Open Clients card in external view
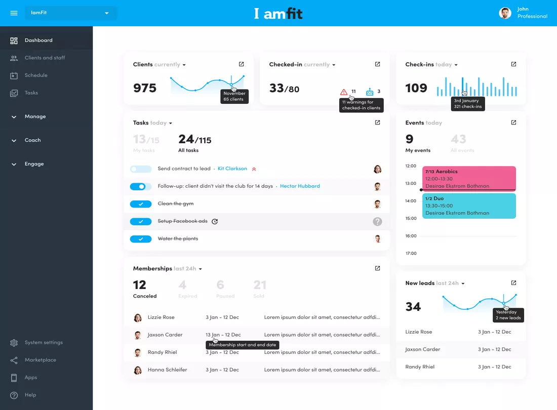 point(241,64)
